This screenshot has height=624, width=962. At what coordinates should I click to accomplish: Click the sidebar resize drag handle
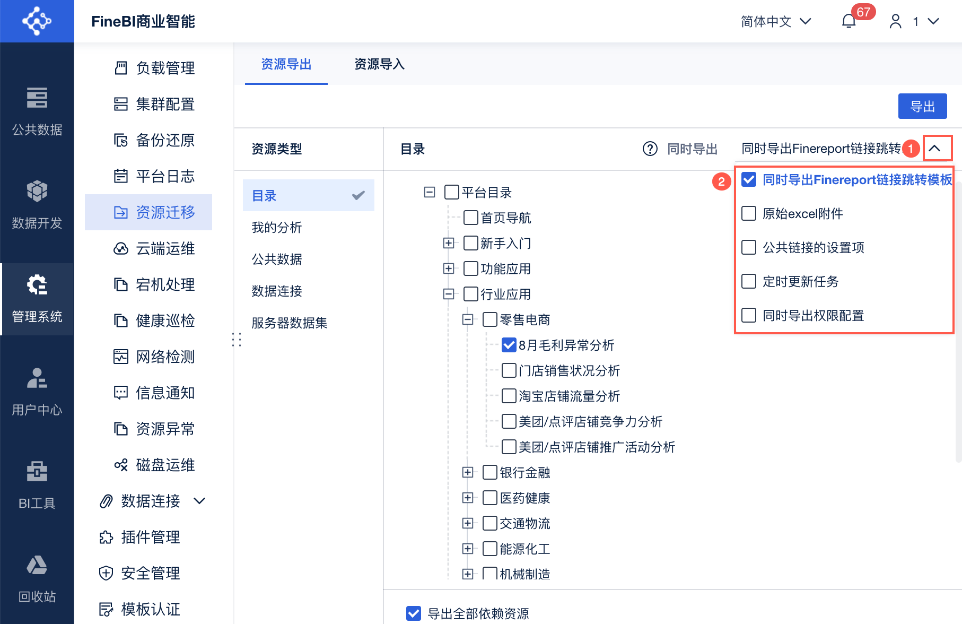tap(237, 340)
